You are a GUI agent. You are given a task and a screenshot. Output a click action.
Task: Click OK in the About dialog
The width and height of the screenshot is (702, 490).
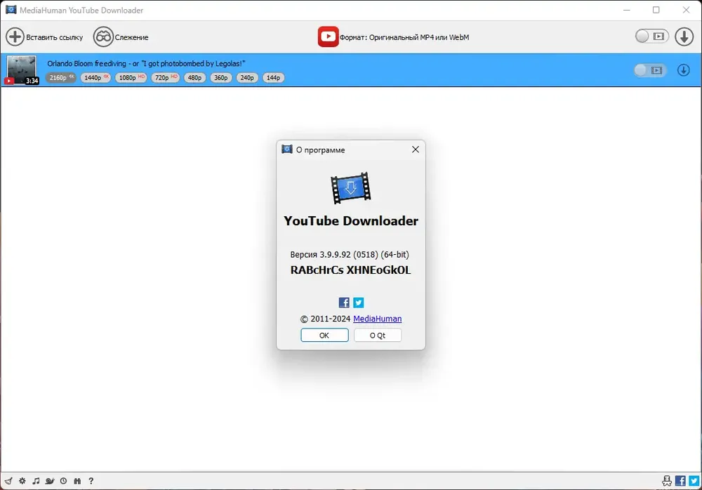[x=324, y=335]
